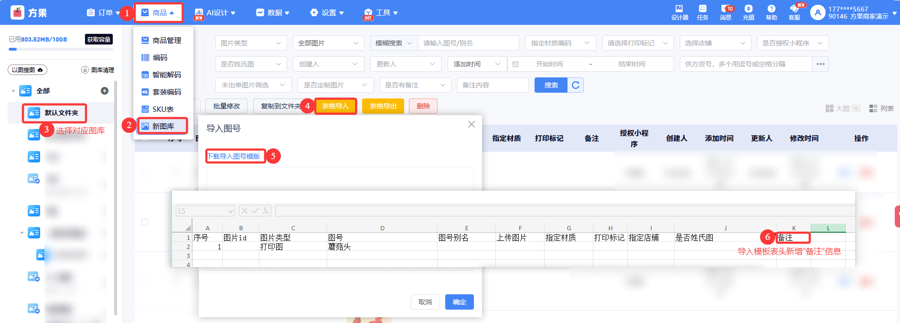Switch to 列表 list view
Screen dimensions: 900x323
click(x=881, y=108)
